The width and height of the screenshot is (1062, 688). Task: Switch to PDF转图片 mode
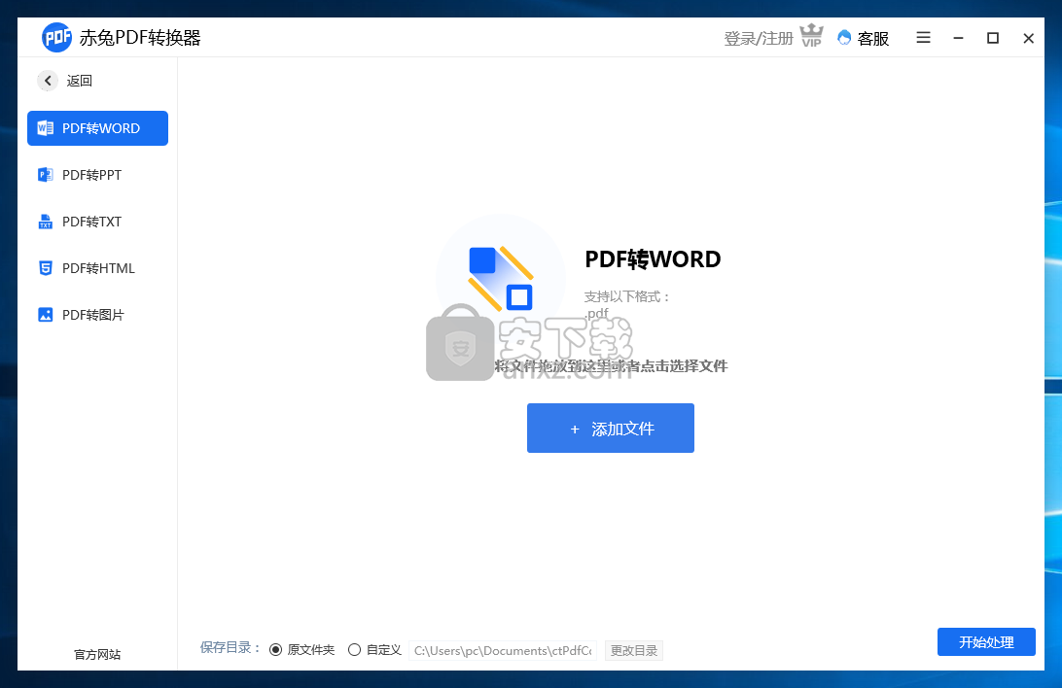coord(97,315)
